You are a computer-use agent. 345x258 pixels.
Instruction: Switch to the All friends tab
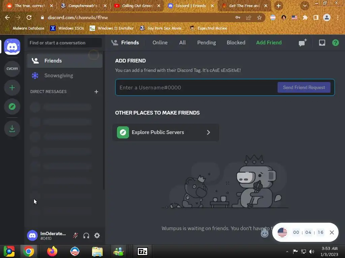point(182,43)
